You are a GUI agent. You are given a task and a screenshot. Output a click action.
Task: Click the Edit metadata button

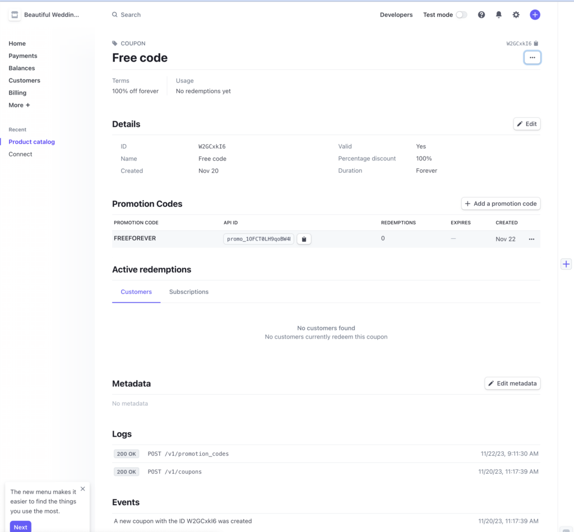[x=512, y=383]
